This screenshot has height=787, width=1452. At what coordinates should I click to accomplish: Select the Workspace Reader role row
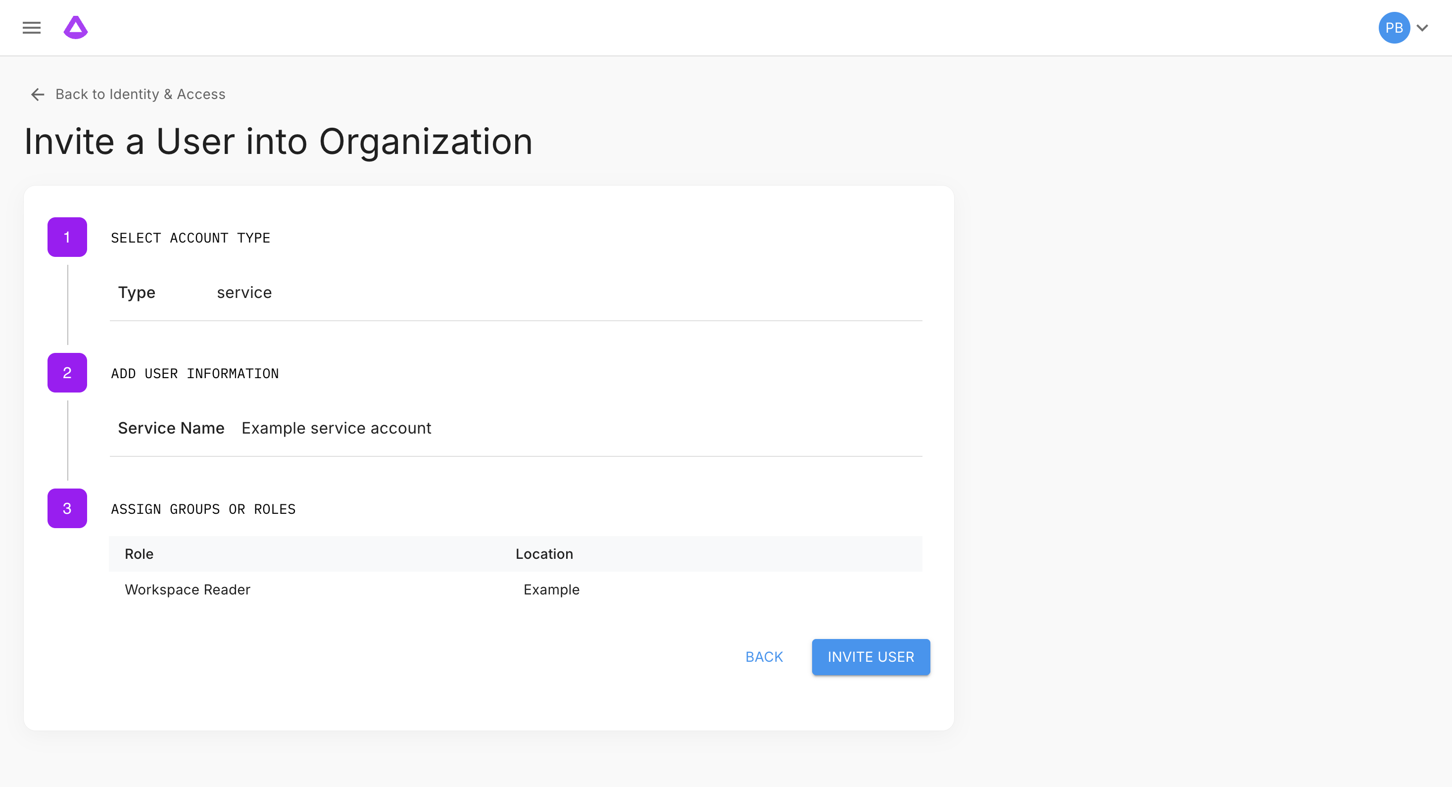click(x=187, y=590)
